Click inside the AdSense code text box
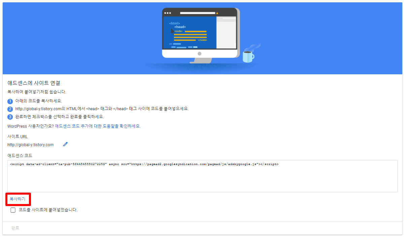This screenshot has width=408, height=240. click(202, 176)
